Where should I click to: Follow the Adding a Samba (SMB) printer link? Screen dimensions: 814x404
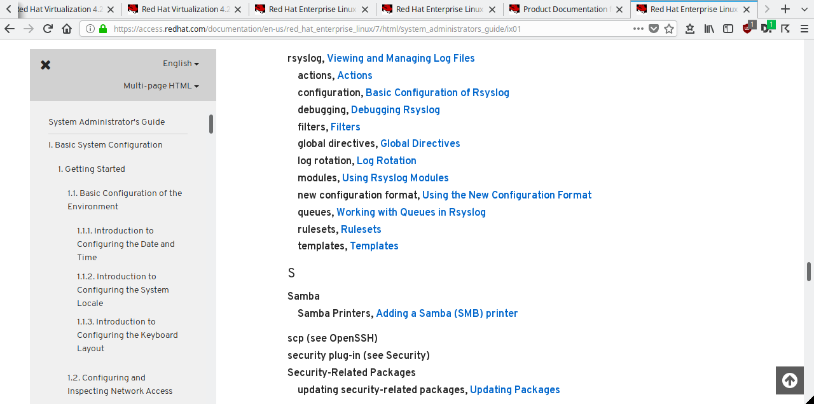(446, 313)
